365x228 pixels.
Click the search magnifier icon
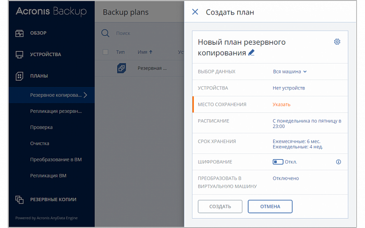pyautogui.click(x=105, y=33)
